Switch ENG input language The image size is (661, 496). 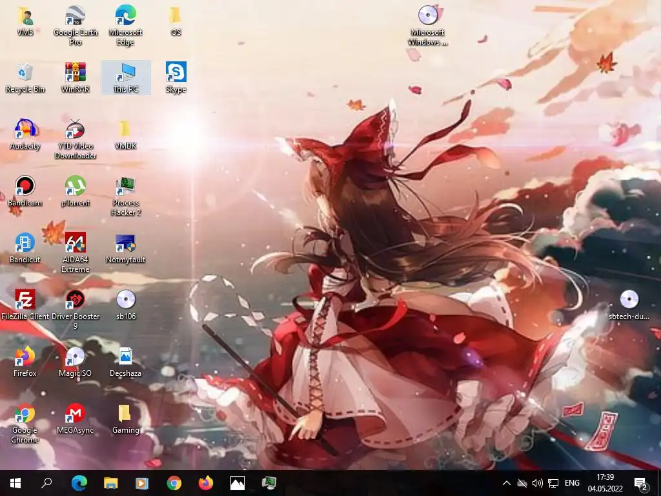572,483
